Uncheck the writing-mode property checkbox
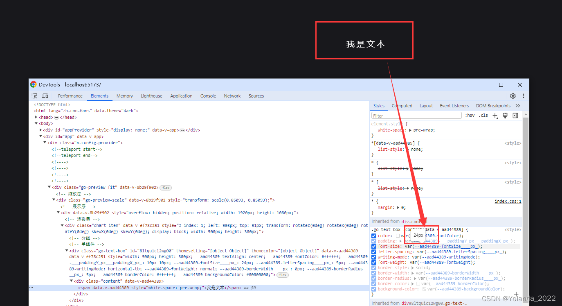This screenshot has height=306, width=562. tap(373, 257)
